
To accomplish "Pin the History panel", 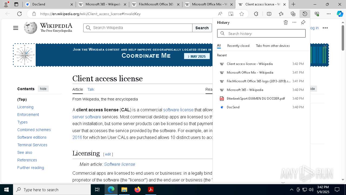I will [x=303, y=22].
